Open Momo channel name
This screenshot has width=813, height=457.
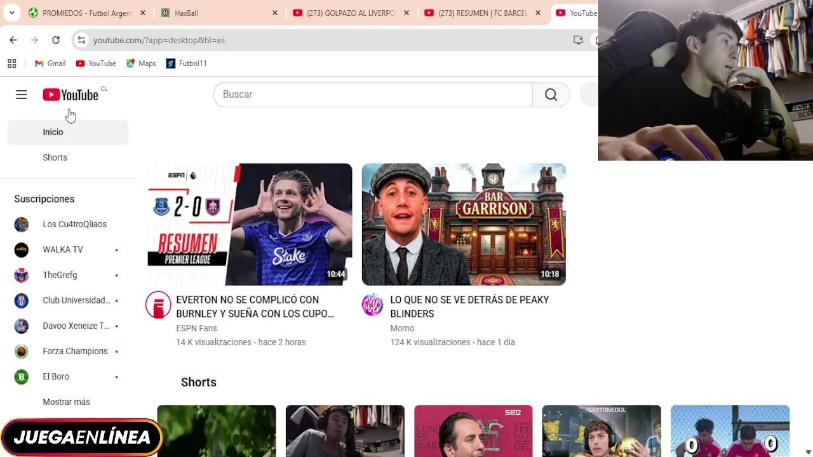point(402,328)
